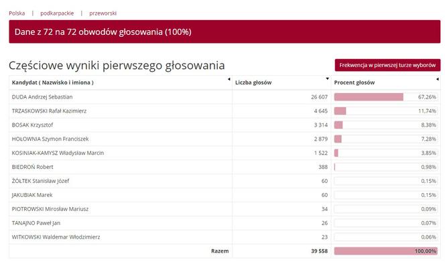Select DUDA Andrzej Sebastian row name
445x262 pixels.
(x=42, y=97)
